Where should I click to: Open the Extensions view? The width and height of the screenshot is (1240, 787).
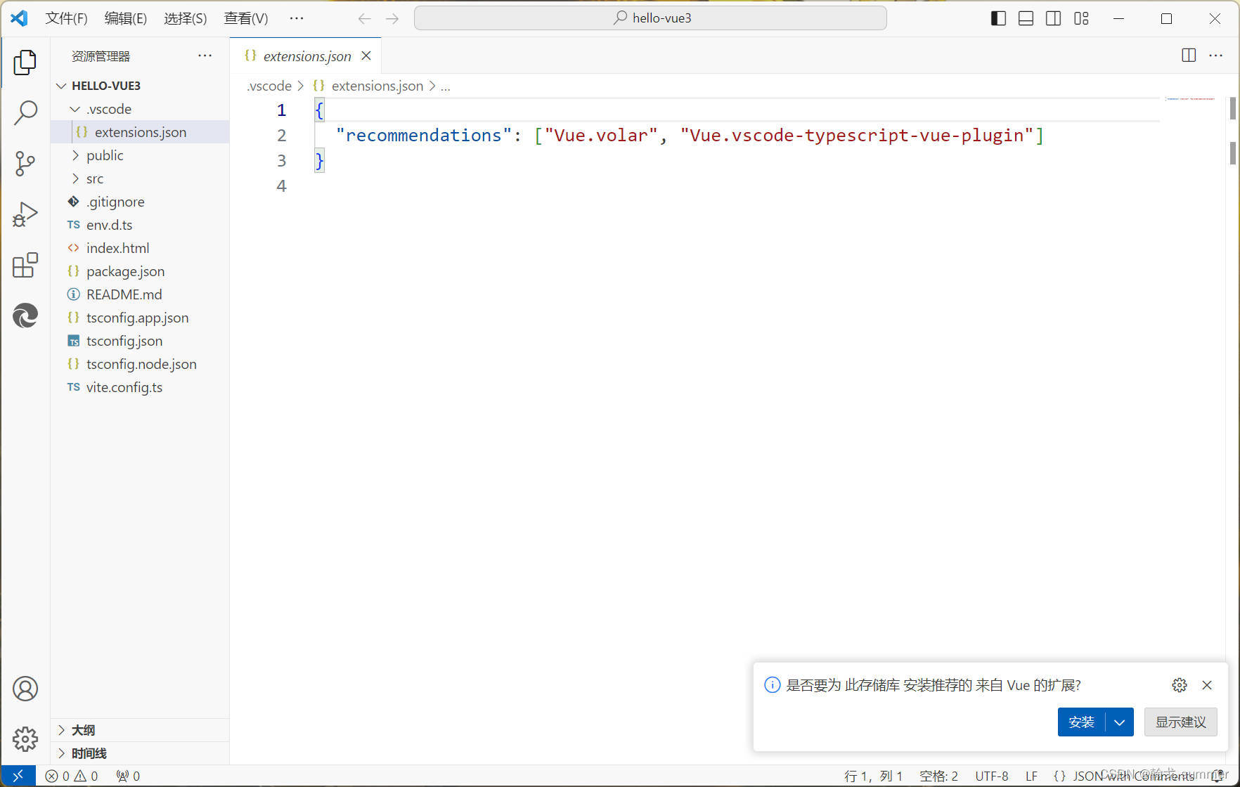tap(25, 266)
